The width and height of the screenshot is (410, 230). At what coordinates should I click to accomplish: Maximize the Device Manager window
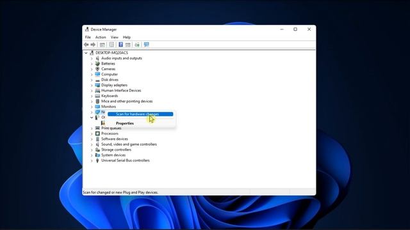pyautogui.click(x=295, y=29)
